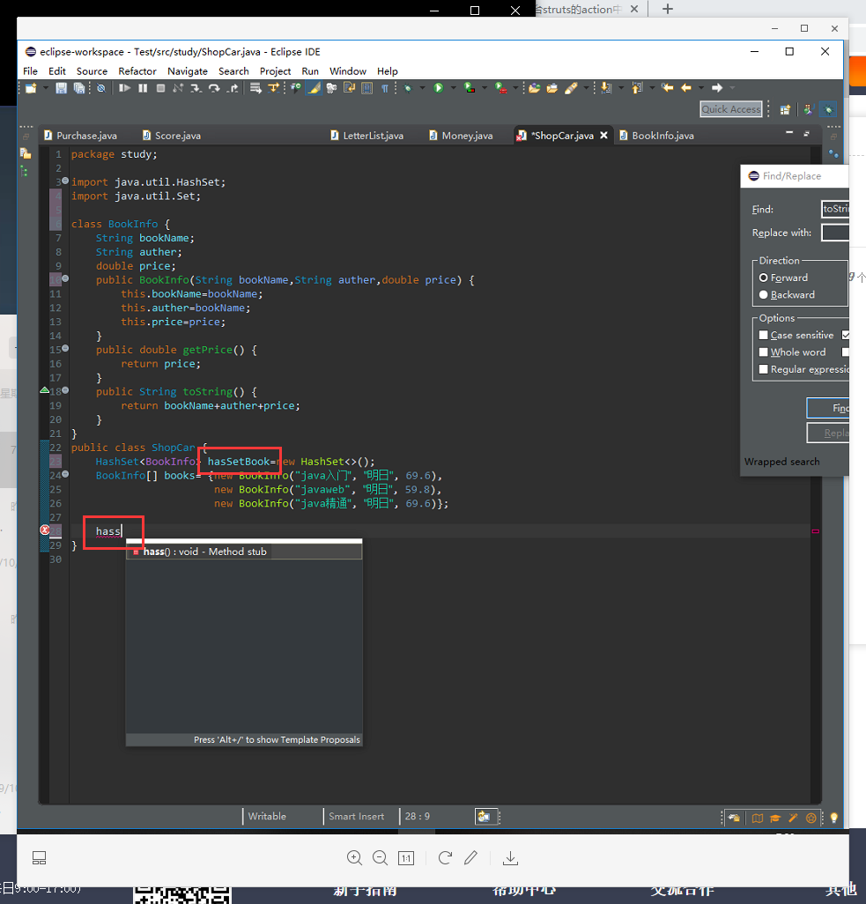Click the Find button in Find/Replace

(828, 408)
